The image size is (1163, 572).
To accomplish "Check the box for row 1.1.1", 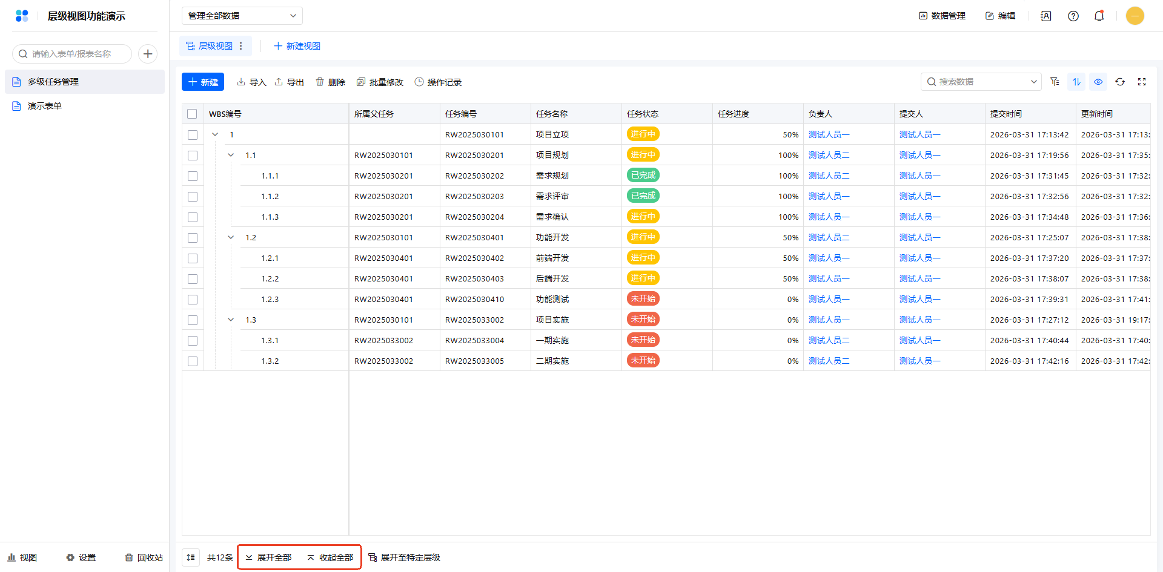I will (x=193, y=176).
